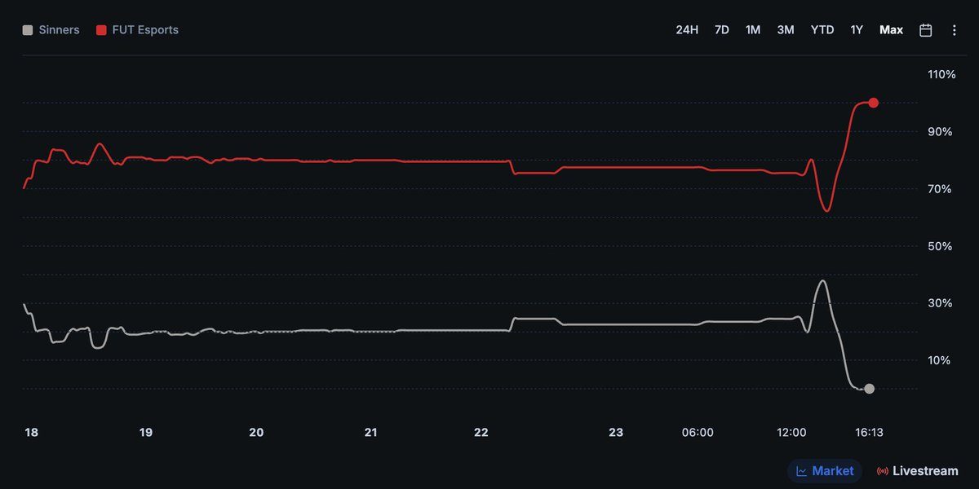Click the red FUT Esports endpoint dot
This screenshot has width=979, height=489.
tap(873, 103)
